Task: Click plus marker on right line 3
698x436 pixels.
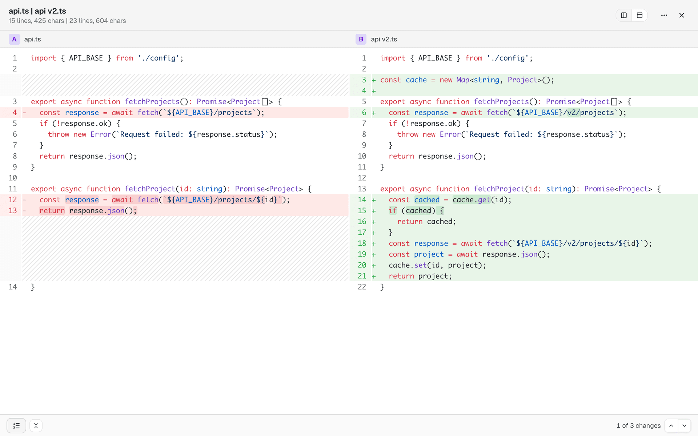Action: coord(374,80)
